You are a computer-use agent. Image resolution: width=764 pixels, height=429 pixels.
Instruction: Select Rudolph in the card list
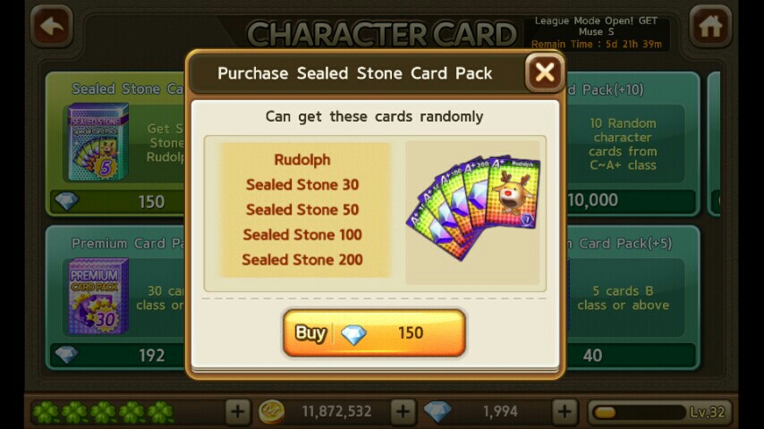pyautogui.click(x=302, y=160)
